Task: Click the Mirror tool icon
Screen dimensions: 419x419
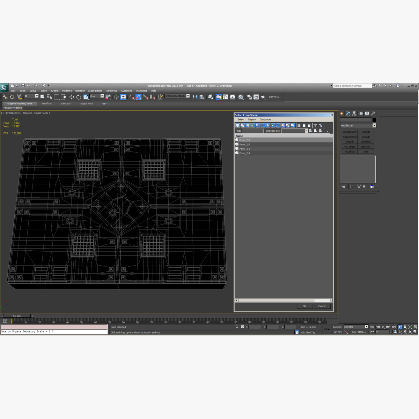Action: coord(195,97)
